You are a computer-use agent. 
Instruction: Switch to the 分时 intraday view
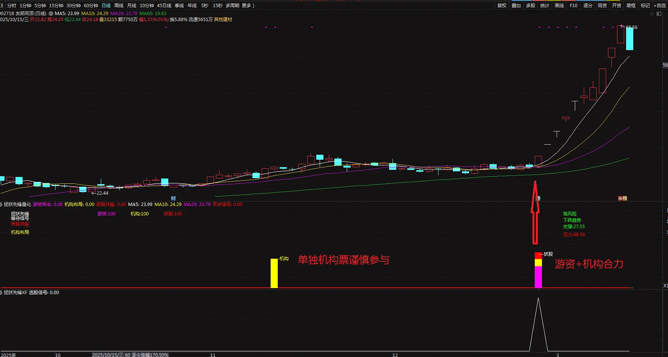[x=12, y=5]
